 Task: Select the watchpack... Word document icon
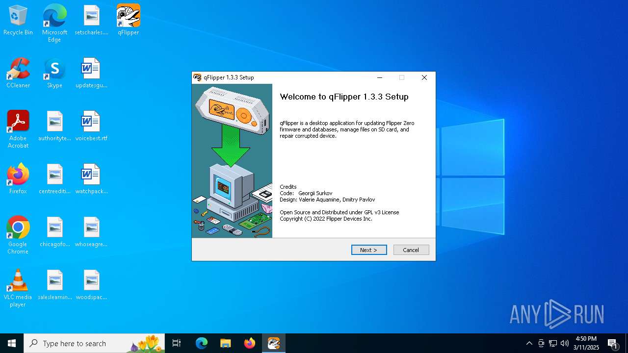tap(91, 179)
